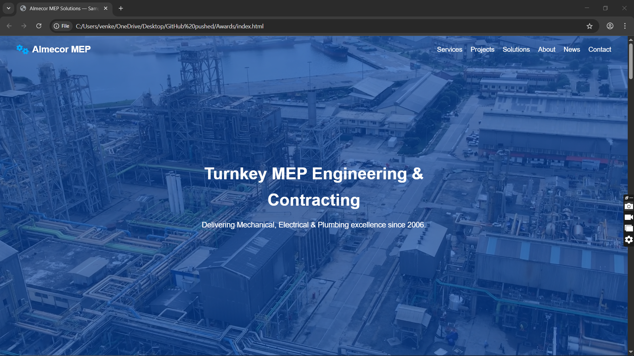634x356 pixels.
Task: Open the Chrome three-dot menu
Action: pos(625,26)
